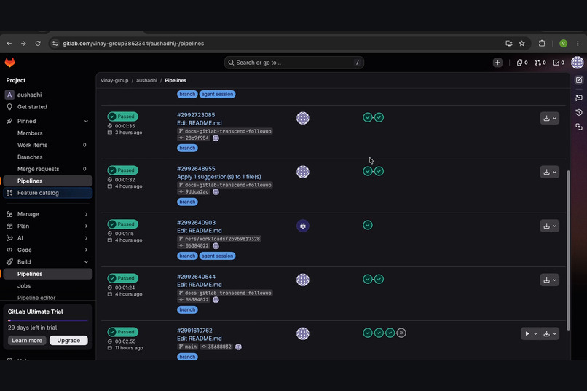The image size is (587, 391).
Task: Expand the Code section in sidebar
Action: [86, 250]
